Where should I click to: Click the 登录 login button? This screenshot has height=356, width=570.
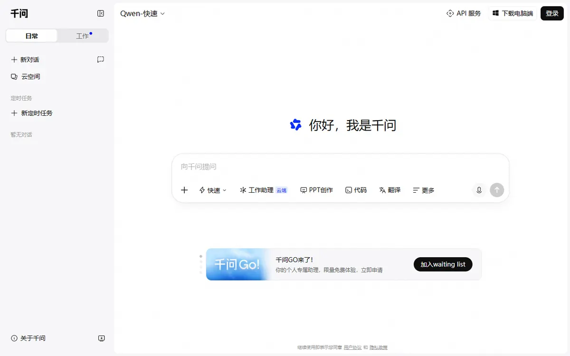552,13
